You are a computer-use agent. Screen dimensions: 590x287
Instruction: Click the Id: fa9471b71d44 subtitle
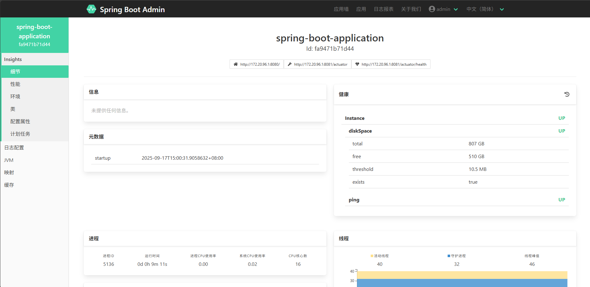tap(330, 49)
